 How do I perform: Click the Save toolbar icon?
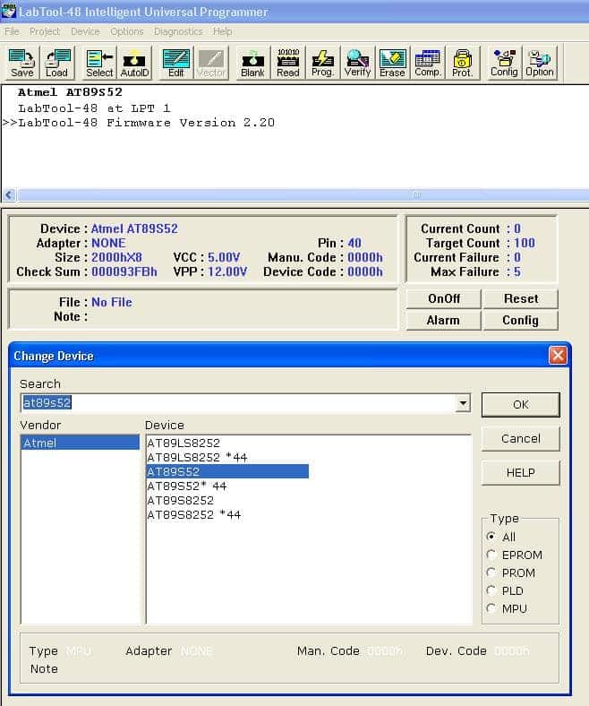coord(22,63)
